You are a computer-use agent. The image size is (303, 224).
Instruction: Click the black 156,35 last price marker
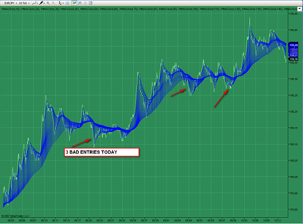pos(293,59)
